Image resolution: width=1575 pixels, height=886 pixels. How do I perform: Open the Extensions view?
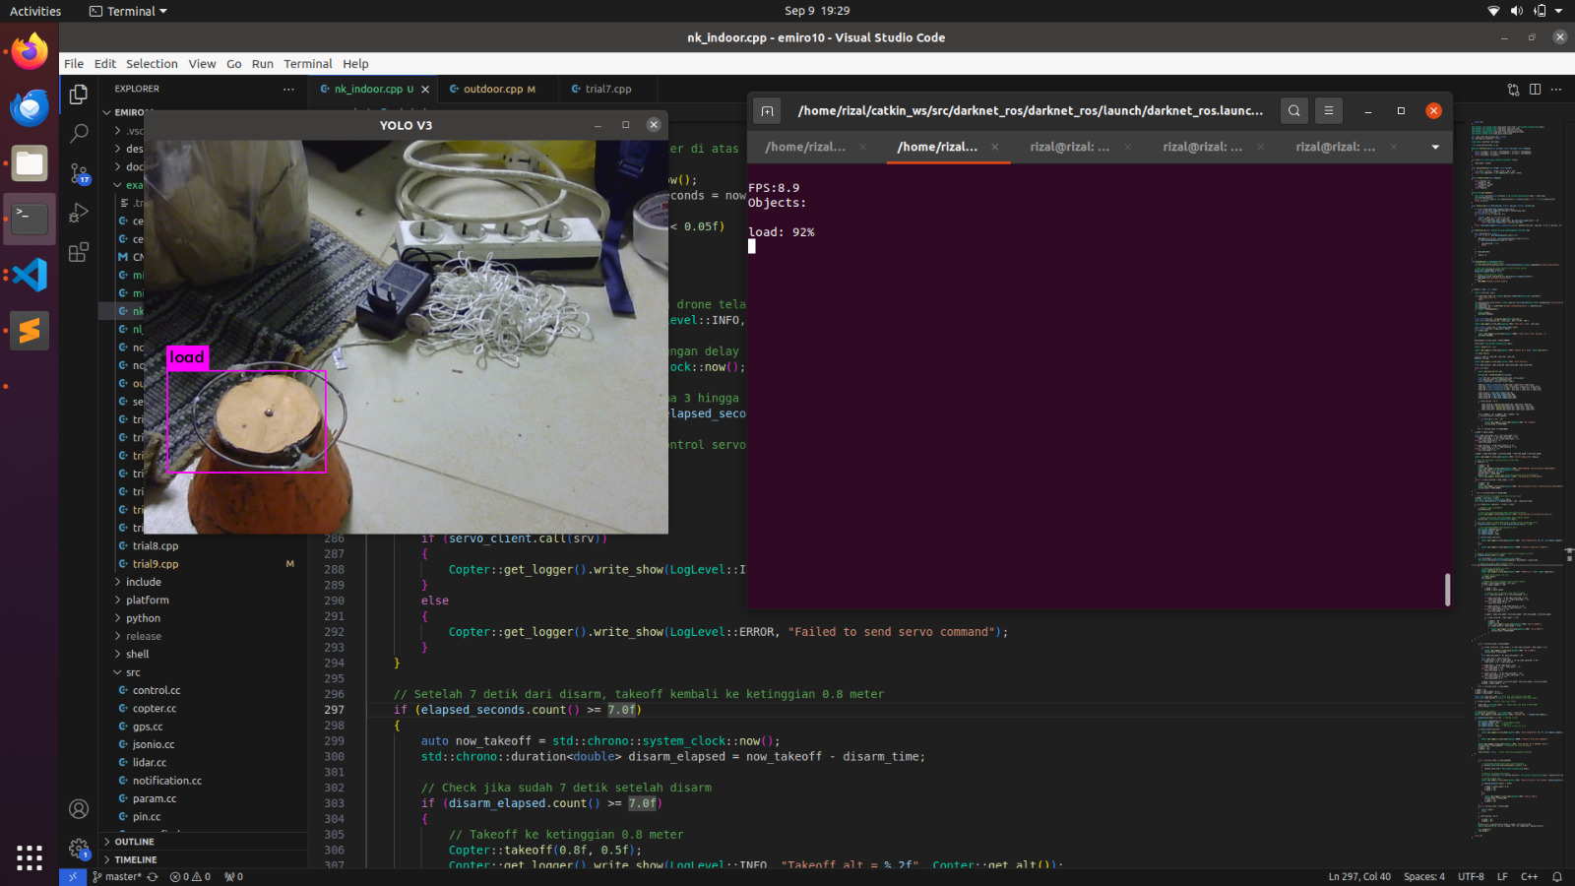[x=79, y=252]
